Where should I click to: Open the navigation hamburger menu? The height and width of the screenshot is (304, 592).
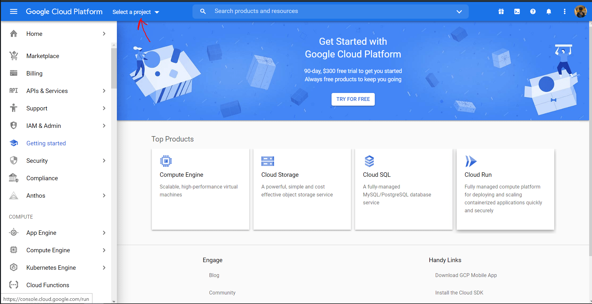pyautogui.click(x=13, y=11)
